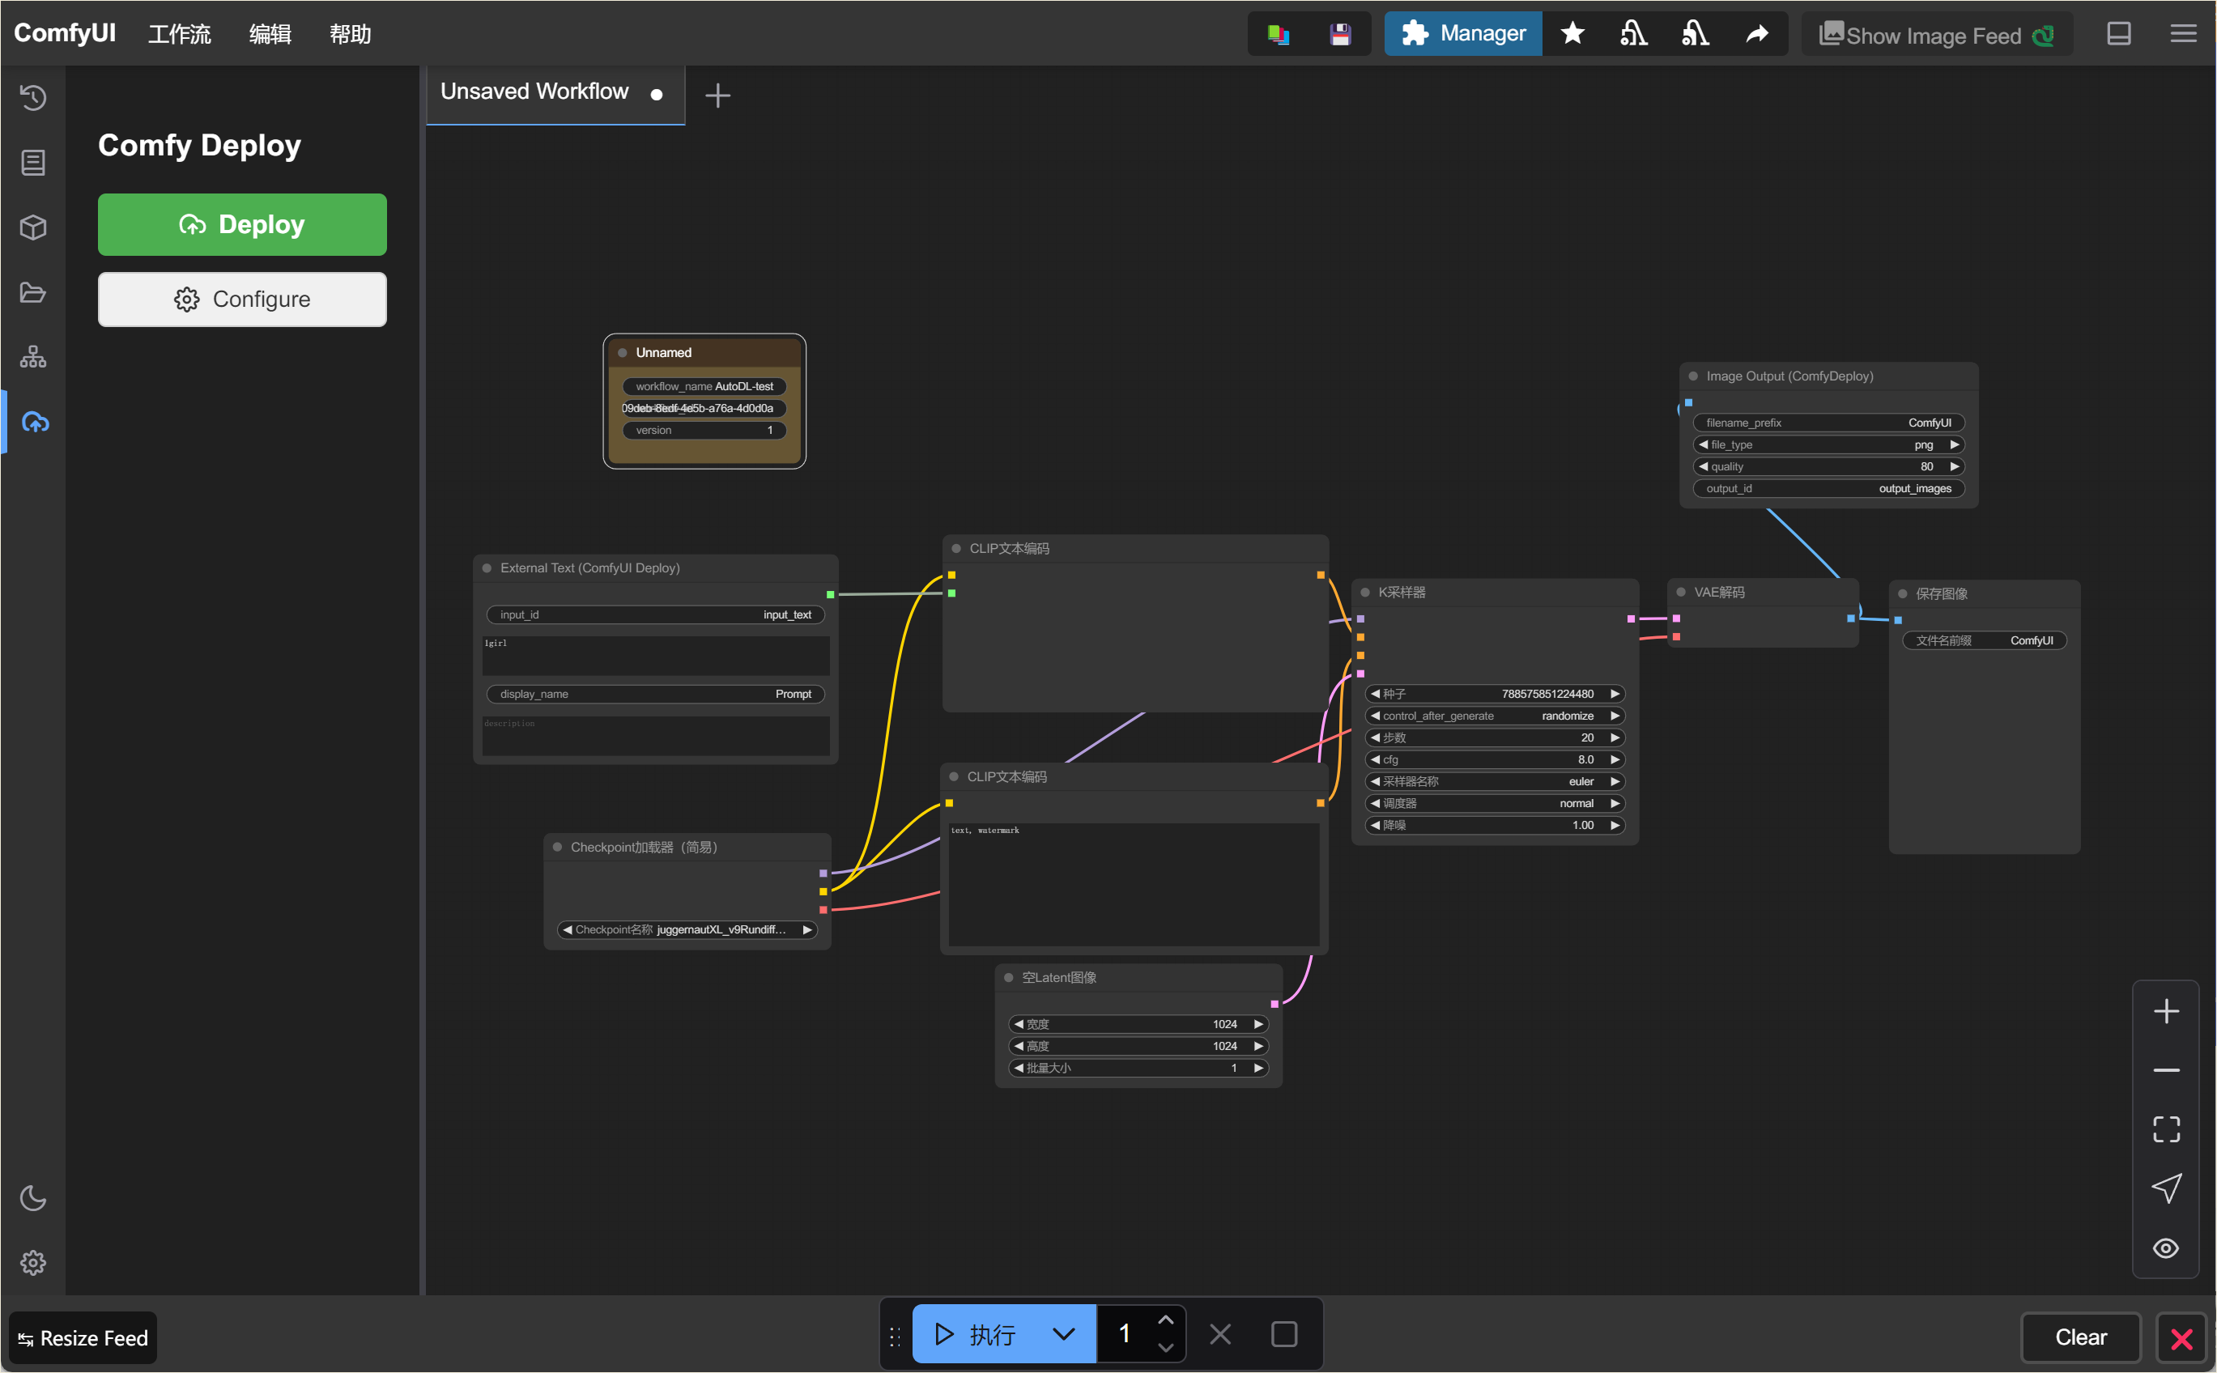Click the fit view icon
2217x1373 pixels.
2165,1129
